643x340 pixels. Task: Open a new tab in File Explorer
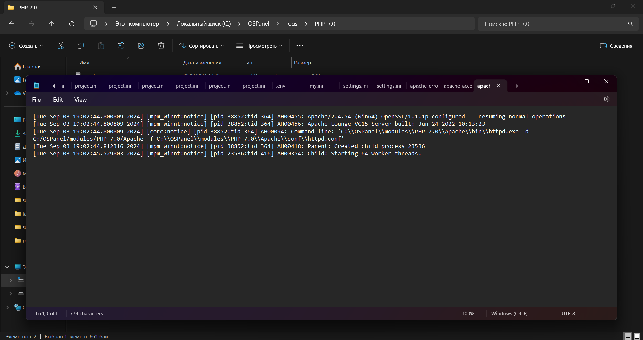click(114, 7)
